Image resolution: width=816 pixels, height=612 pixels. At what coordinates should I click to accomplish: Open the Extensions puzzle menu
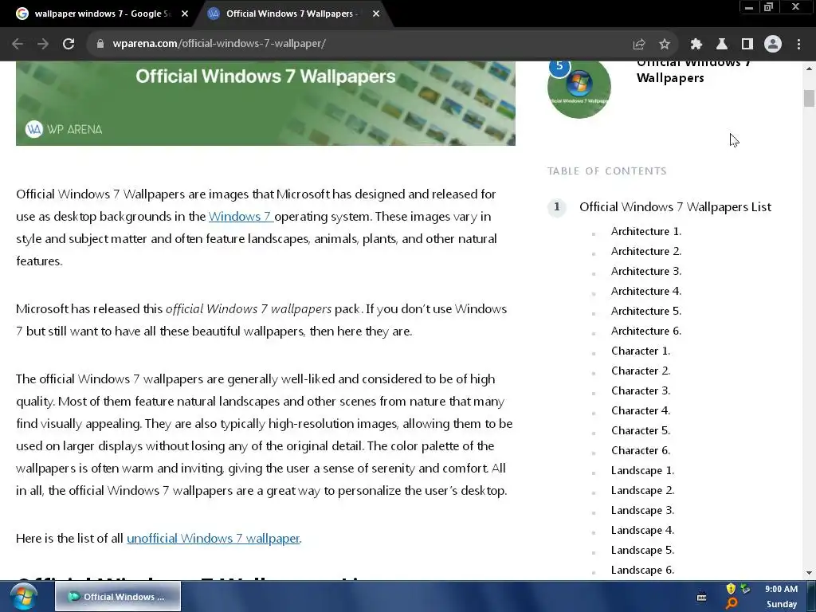click(696, 45)
